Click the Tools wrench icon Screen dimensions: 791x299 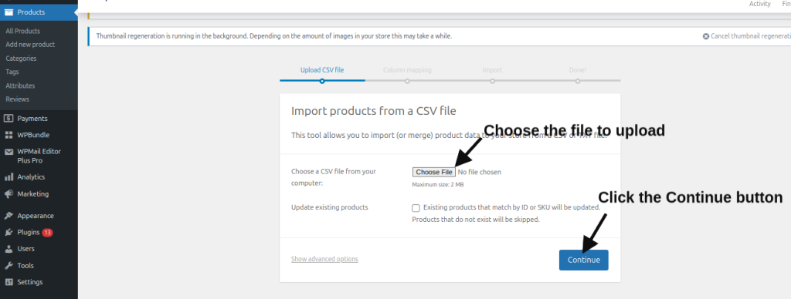click(x=8, y=266)
